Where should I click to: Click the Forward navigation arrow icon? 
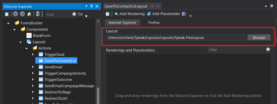click(x=22, y=14)
